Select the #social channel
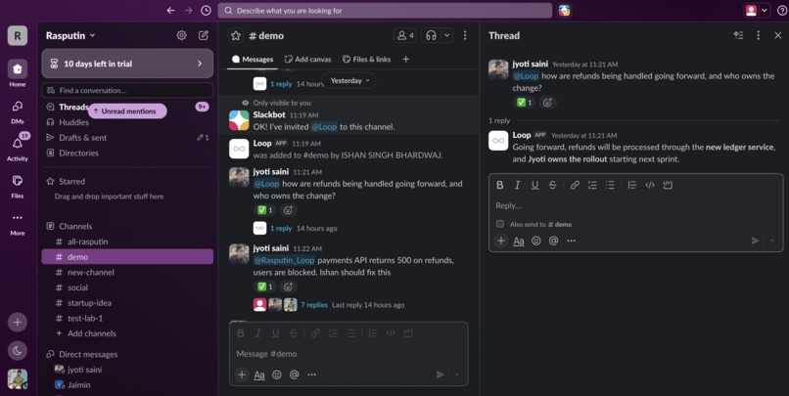 (127, 287)
